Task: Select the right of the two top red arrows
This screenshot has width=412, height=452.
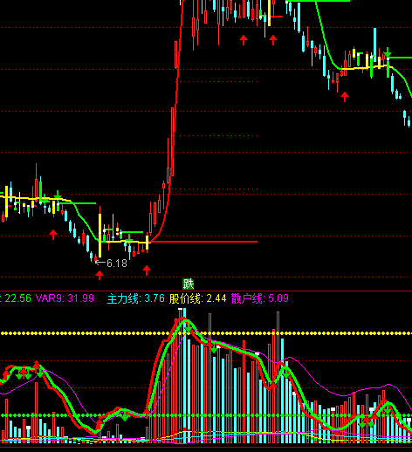Action: tap(273, 40)
